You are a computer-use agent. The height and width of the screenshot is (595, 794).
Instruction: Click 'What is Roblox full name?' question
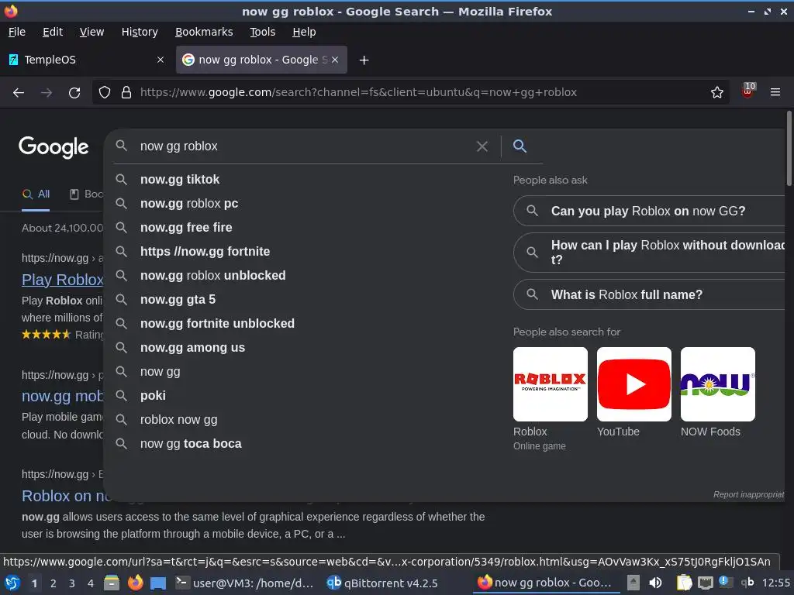click(x=649, y=294)
